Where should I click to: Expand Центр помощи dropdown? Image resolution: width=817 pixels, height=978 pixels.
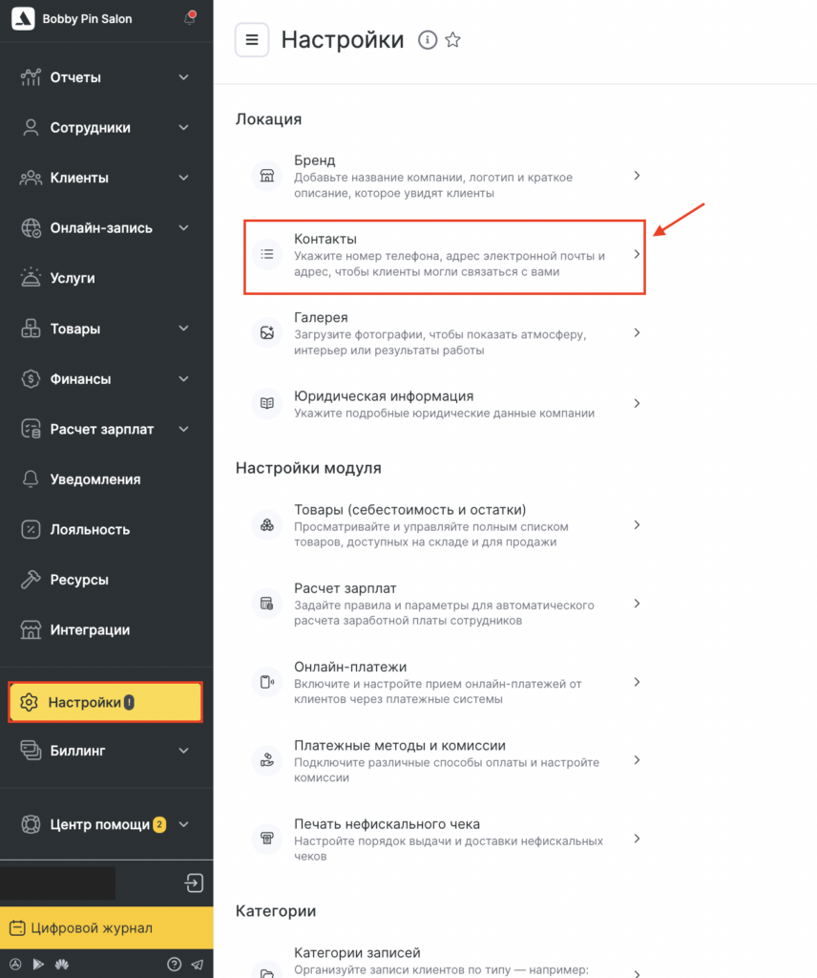(184, 824)
